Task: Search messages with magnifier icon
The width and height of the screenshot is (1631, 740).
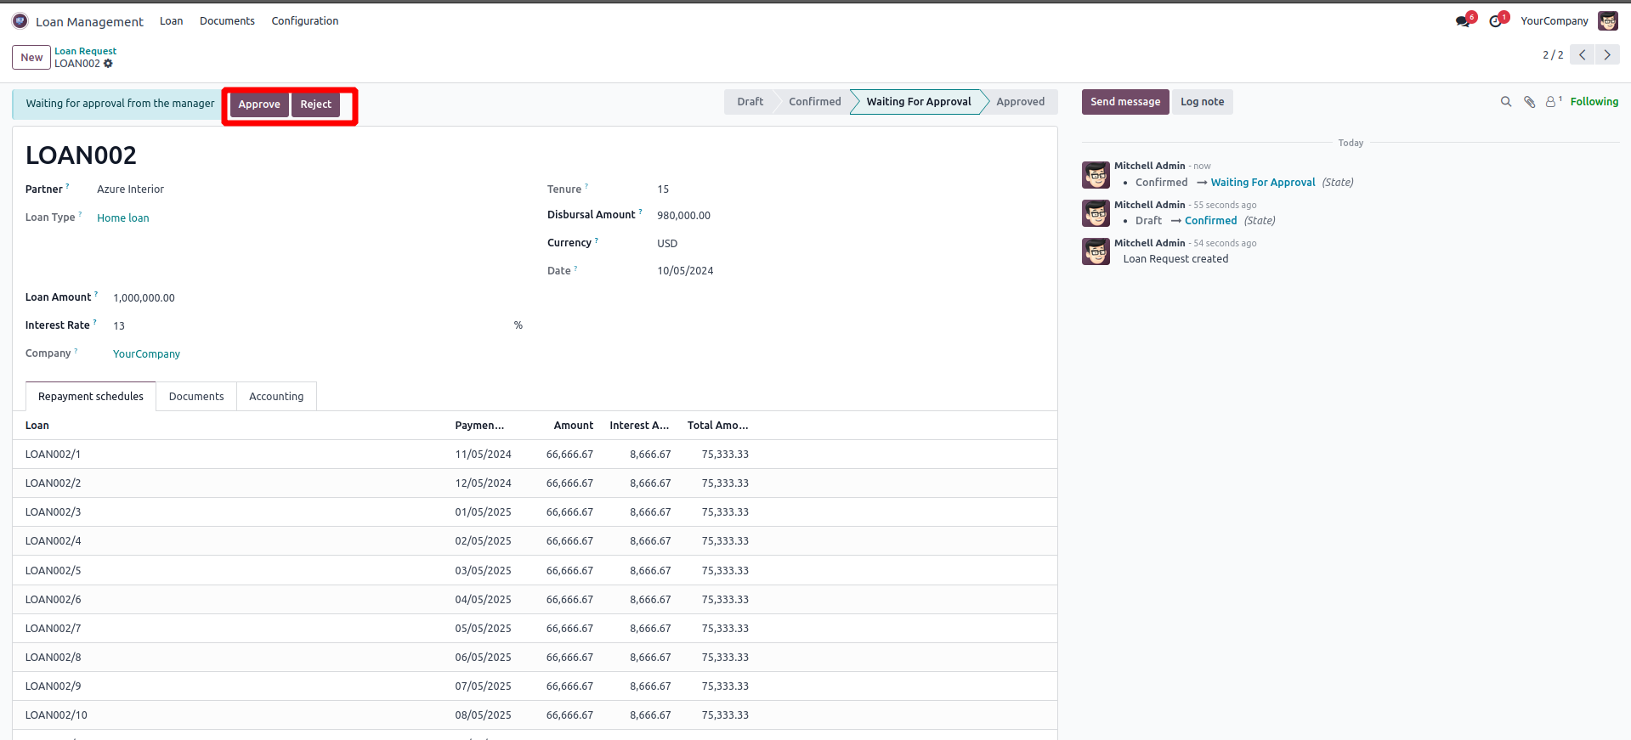Action: point(1506,102)
